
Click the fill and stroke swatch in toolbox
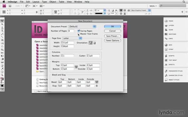click(x=2, y=79)
